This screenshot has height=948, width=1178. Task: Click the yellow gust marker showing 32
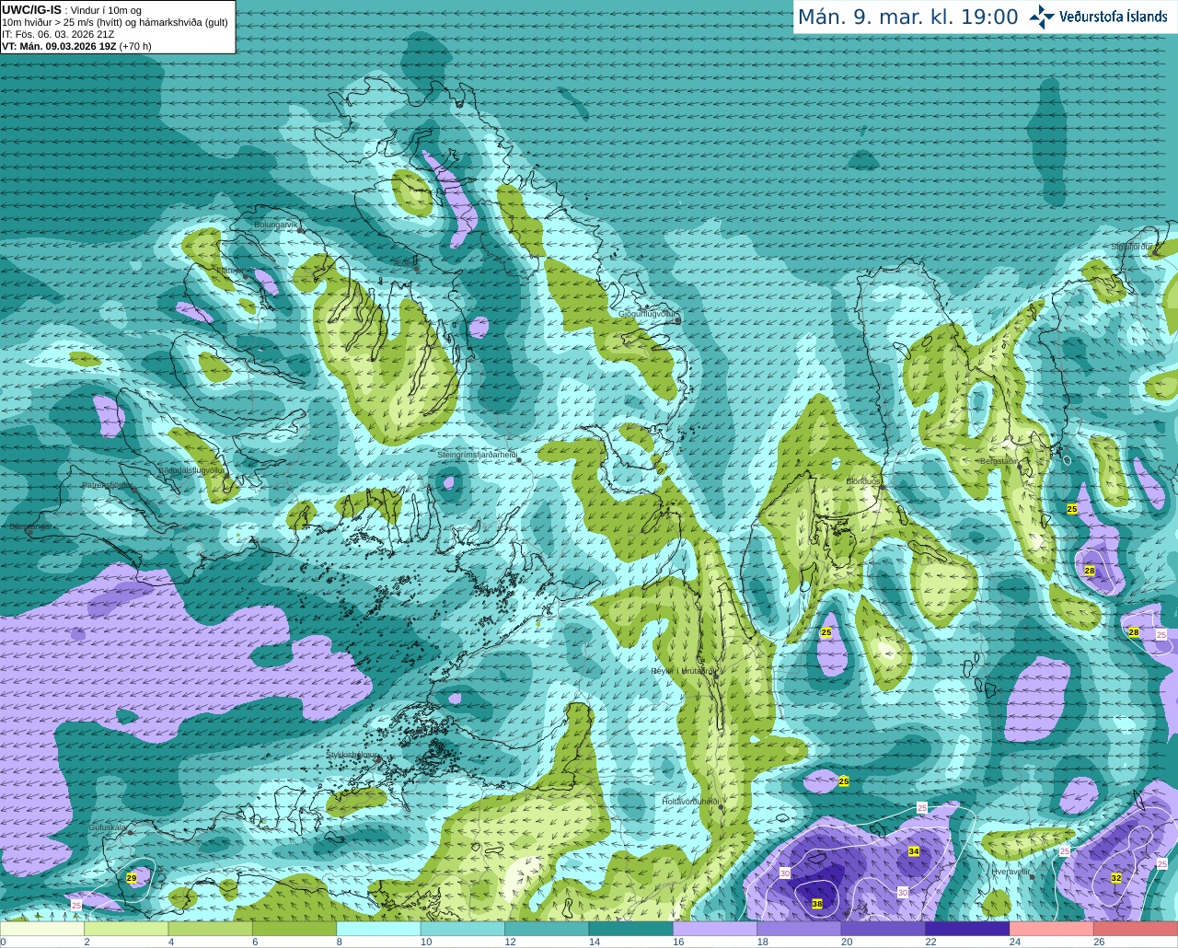[1116, 878]
